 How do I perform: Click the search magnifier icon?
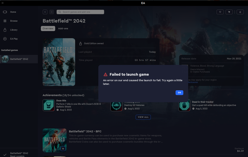click(x=60, y=12)
